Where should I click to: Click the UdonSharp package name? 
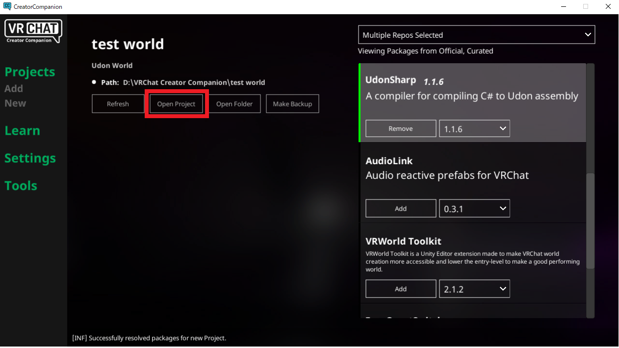tap(391, 80)
